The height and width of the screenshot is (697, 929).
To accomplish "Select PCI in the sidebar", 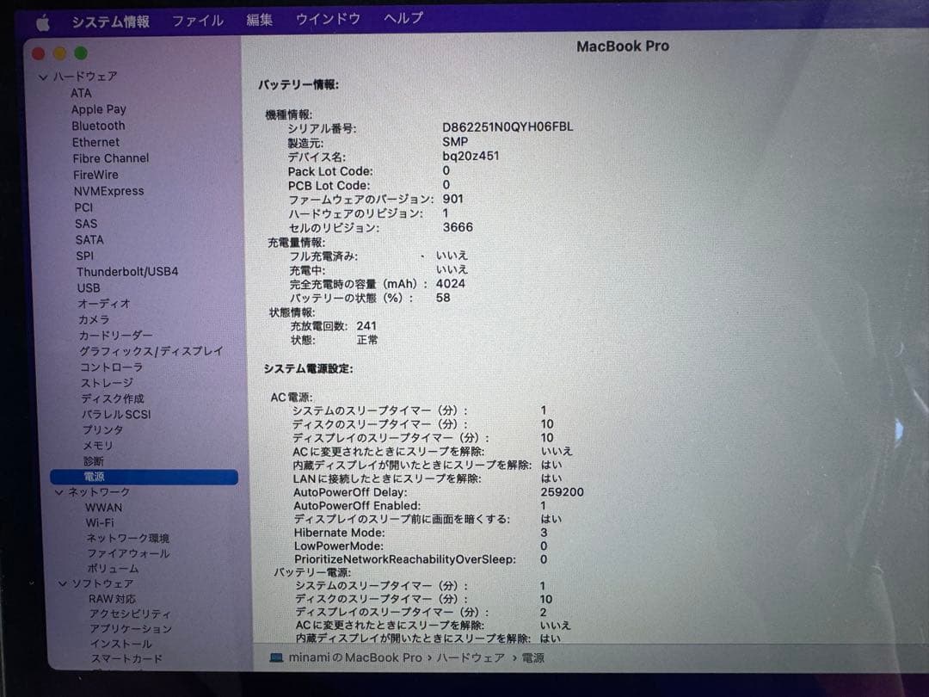I will 83,207.
